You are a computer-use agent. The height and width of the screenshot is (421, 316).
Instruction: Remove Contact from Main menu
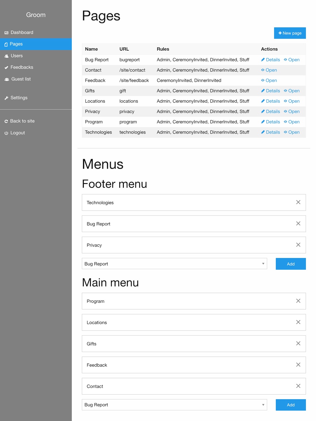coord(298,386)
